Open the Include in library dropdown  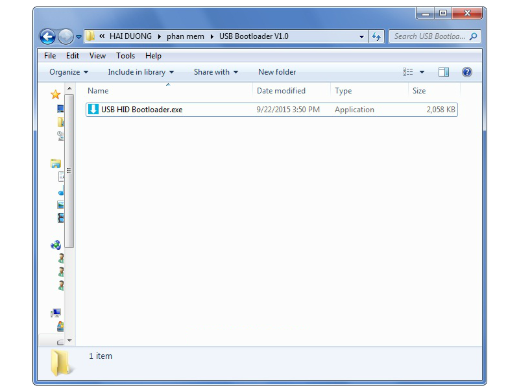[x=141, y=72]
